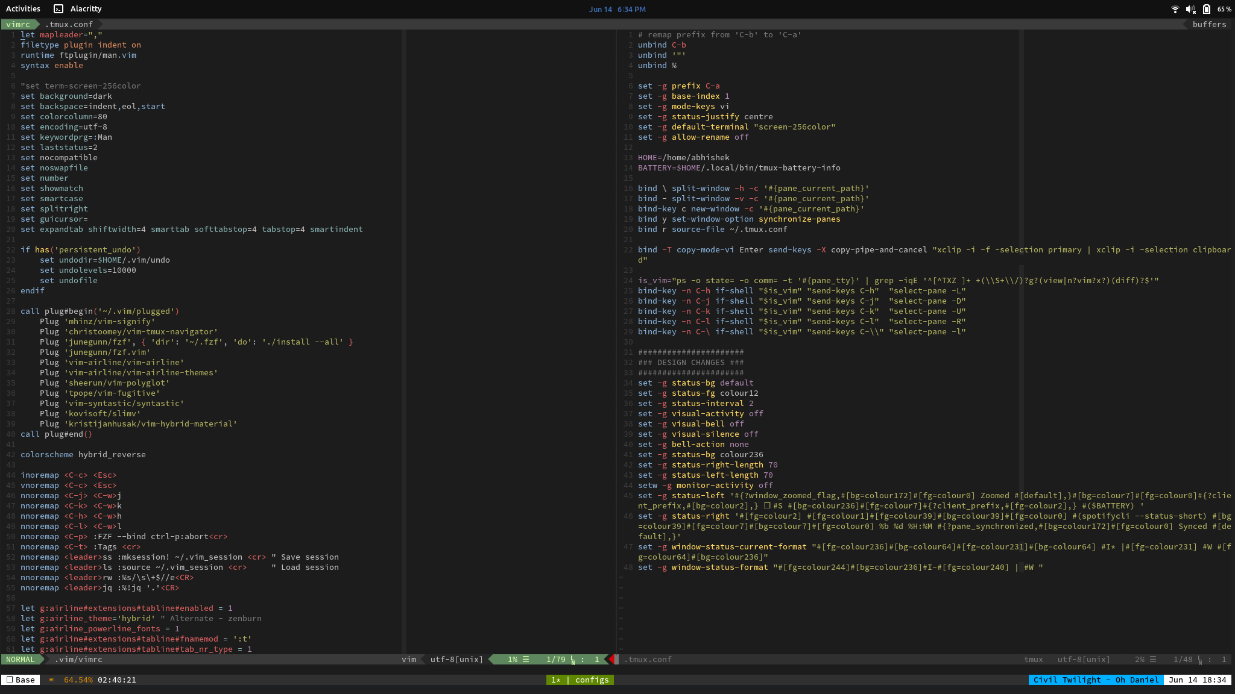Open the calendar by clicking the top-bar clock

point(617,9)
